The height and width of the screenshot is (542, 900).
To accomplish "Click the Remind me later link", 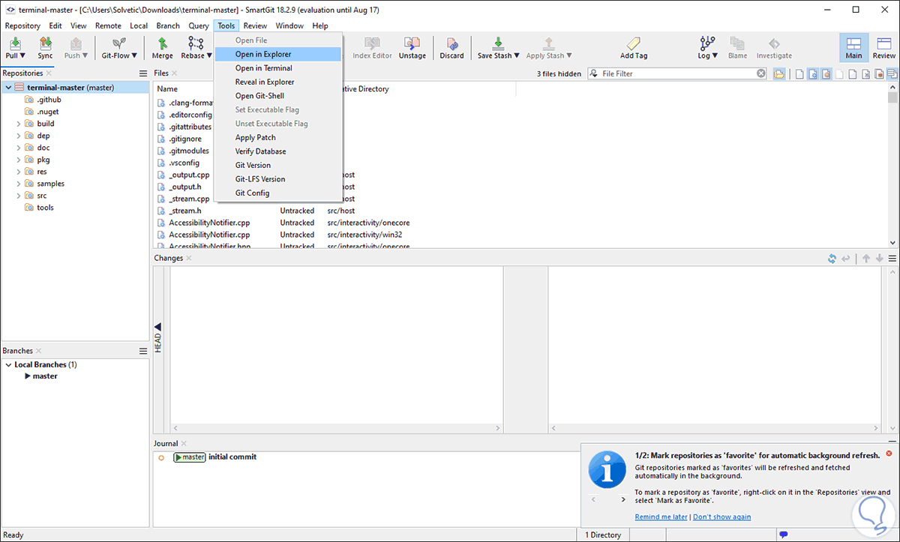I will click(x=661, y=517).
